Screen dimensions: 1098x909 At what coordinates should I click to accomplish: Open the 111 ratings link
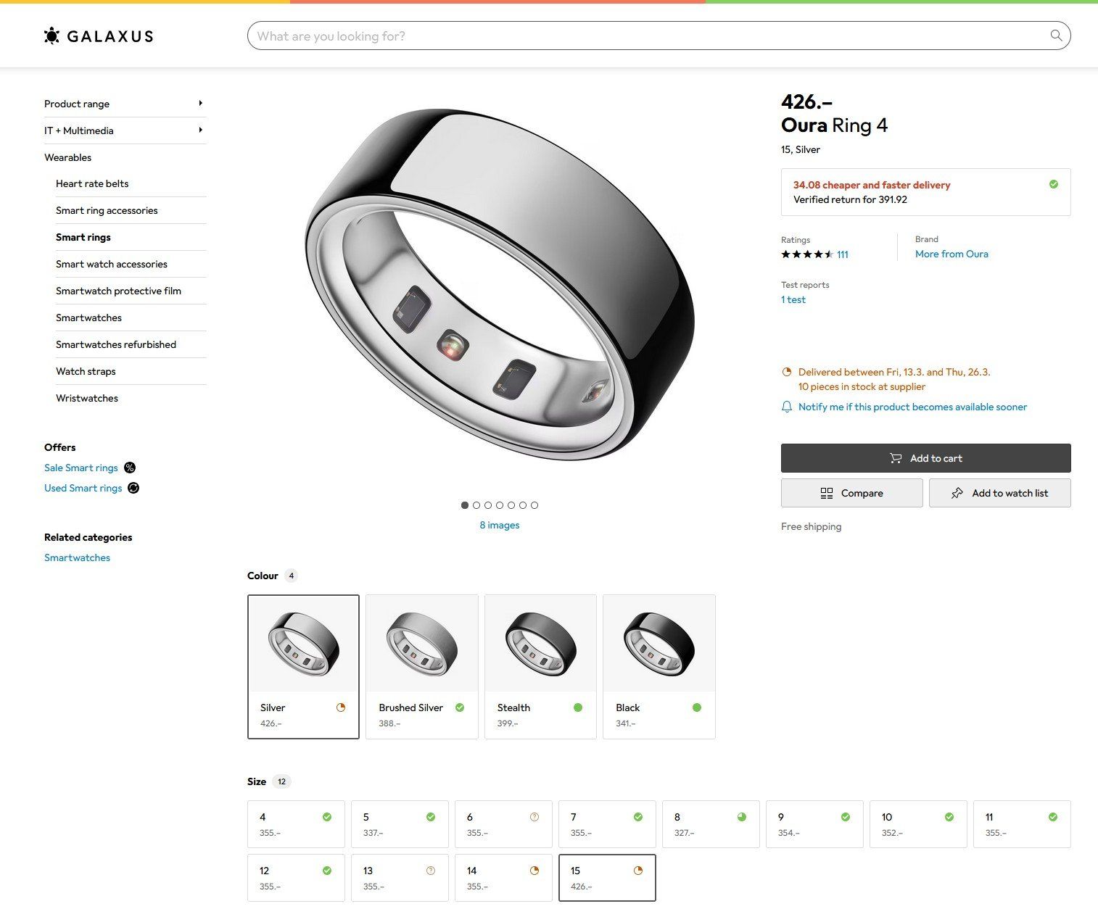pos(843,254)
